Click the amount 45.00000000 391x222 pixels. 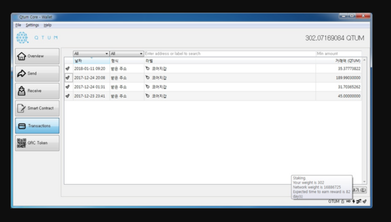pyautogui.click(x=349, y=96)
